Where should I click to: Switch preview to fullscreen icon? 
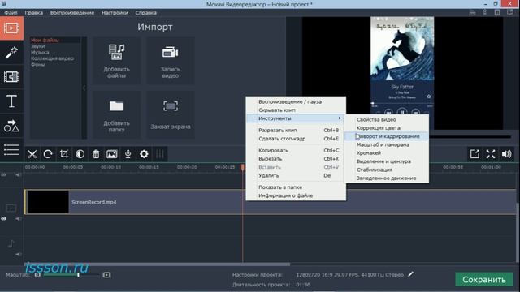(491, 154)
